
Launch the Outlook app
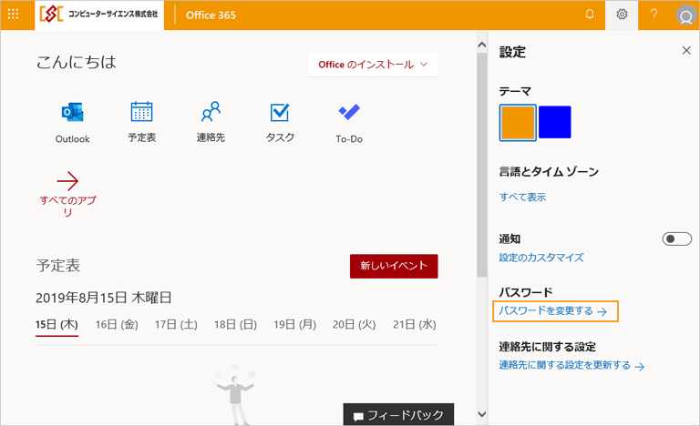point(72,122)
